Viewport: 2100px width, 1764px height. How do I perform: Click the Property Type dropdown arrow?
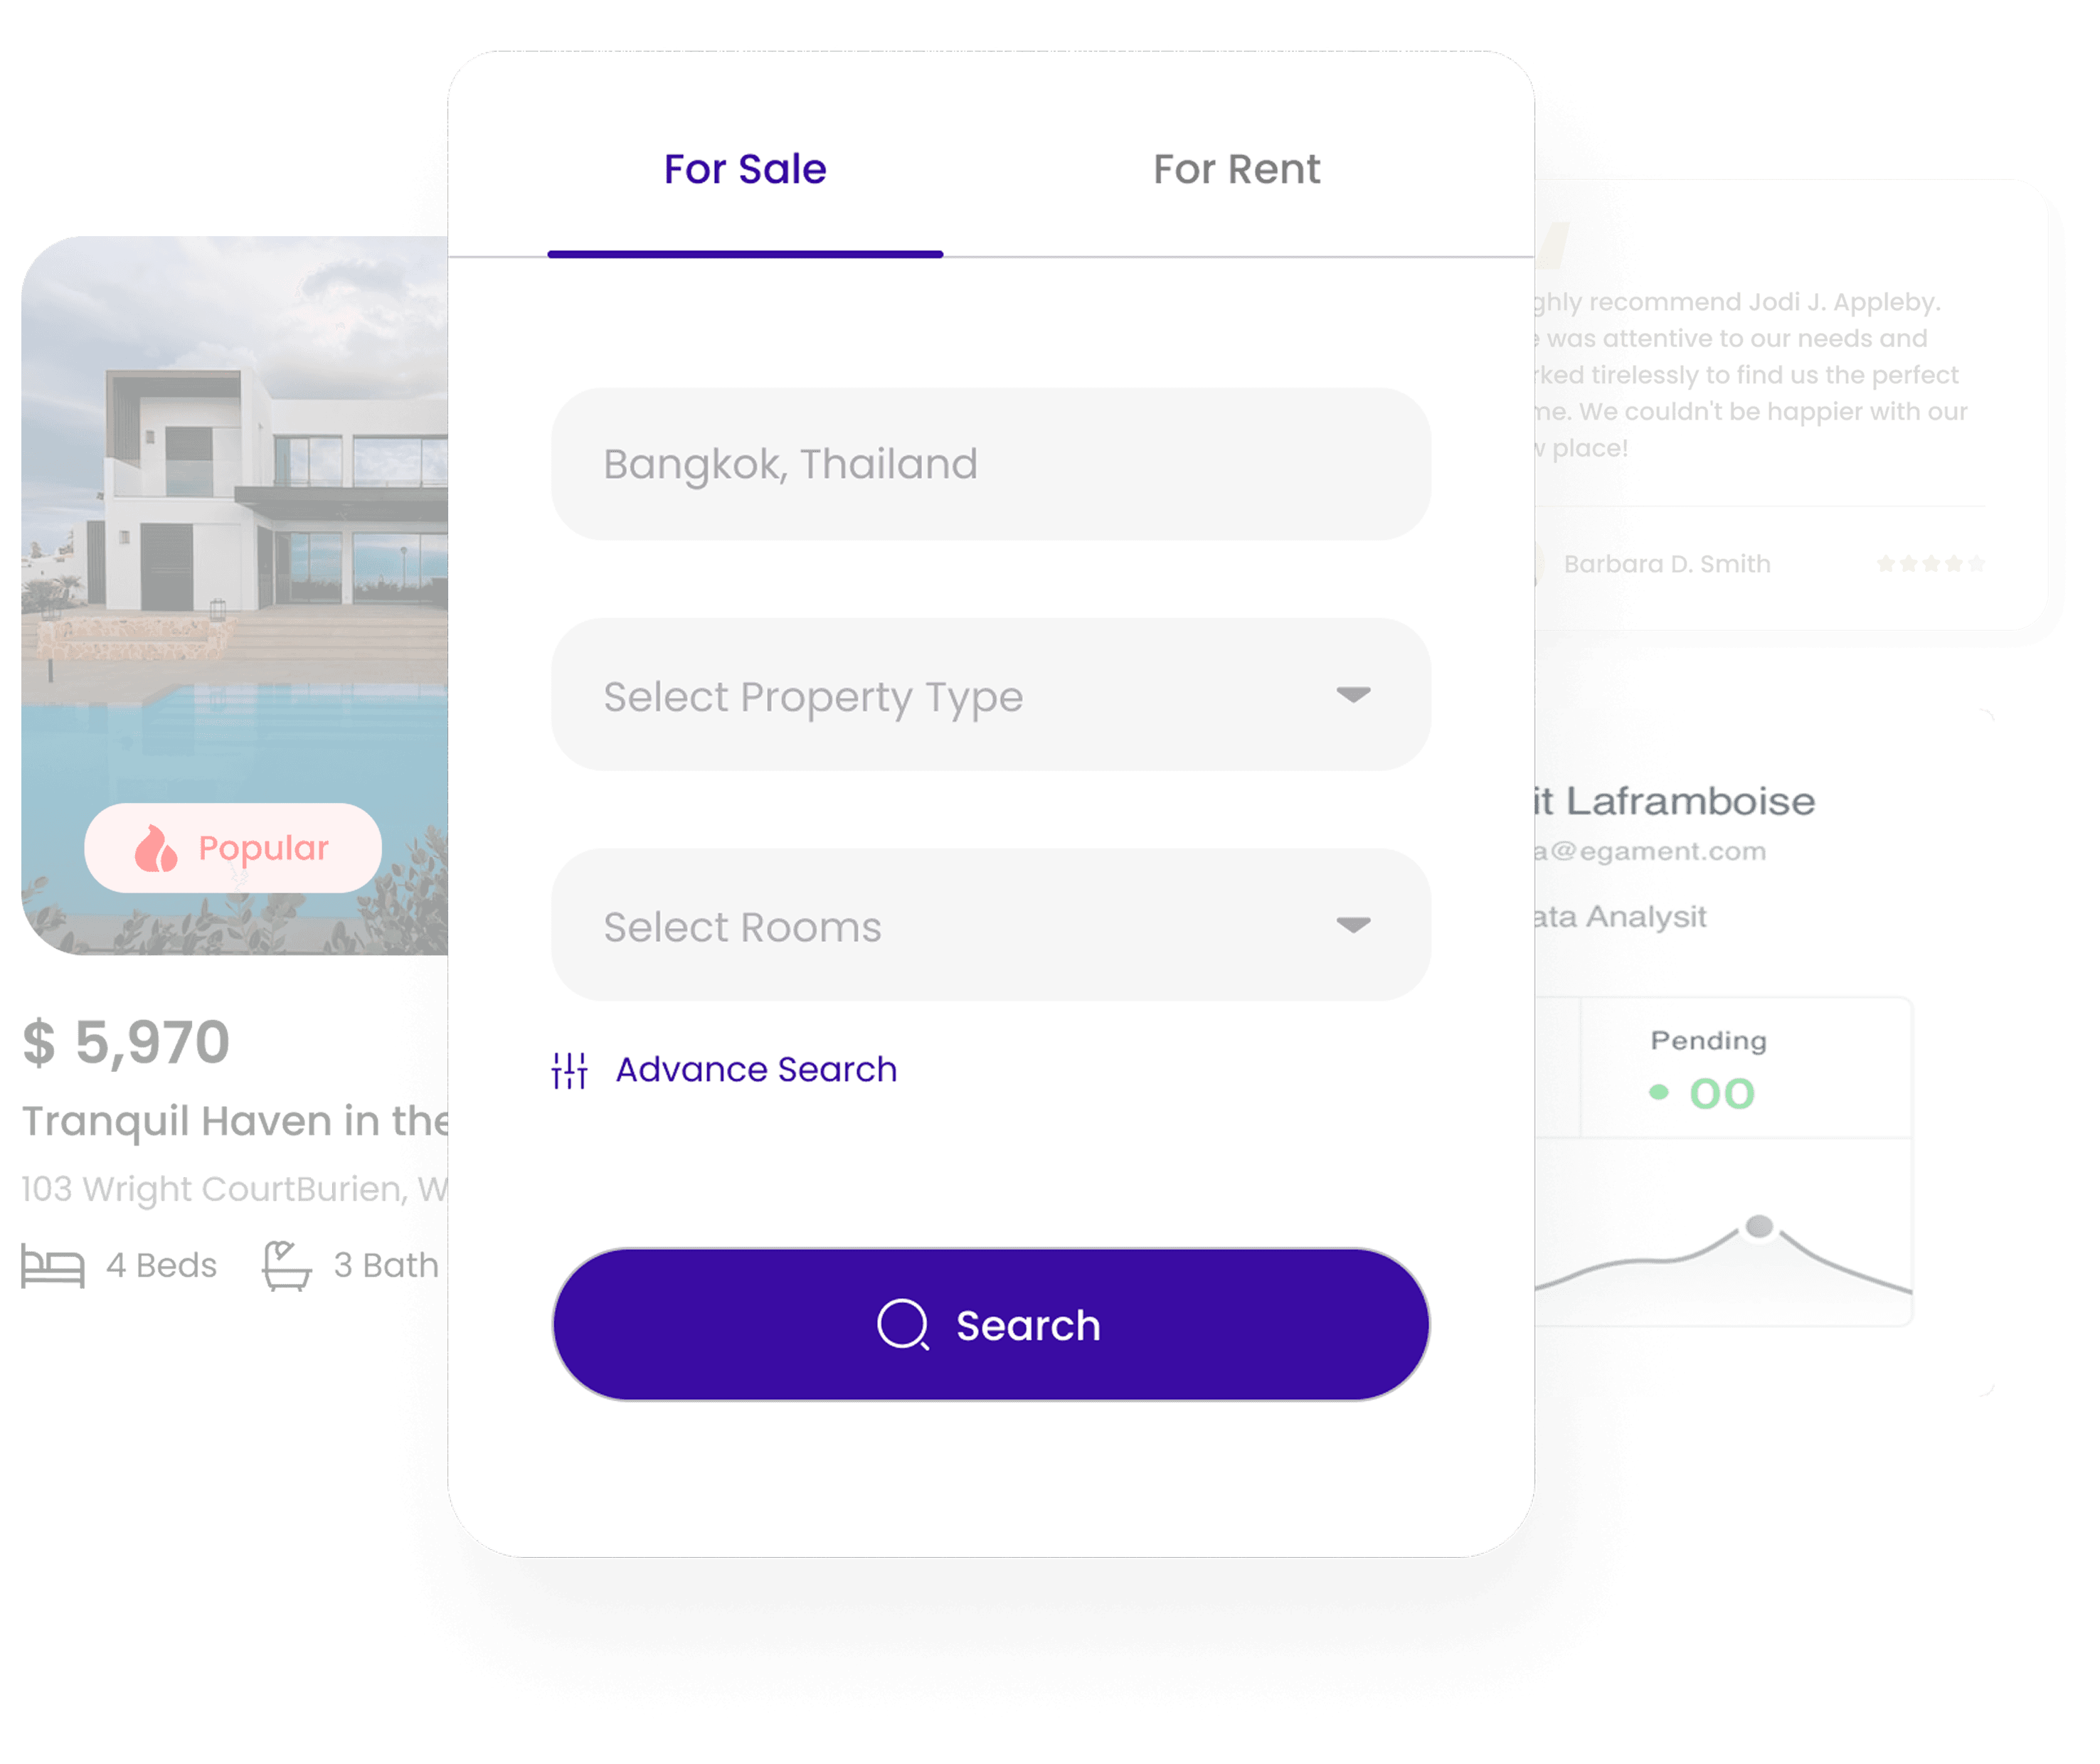(x=1353, y=695)
